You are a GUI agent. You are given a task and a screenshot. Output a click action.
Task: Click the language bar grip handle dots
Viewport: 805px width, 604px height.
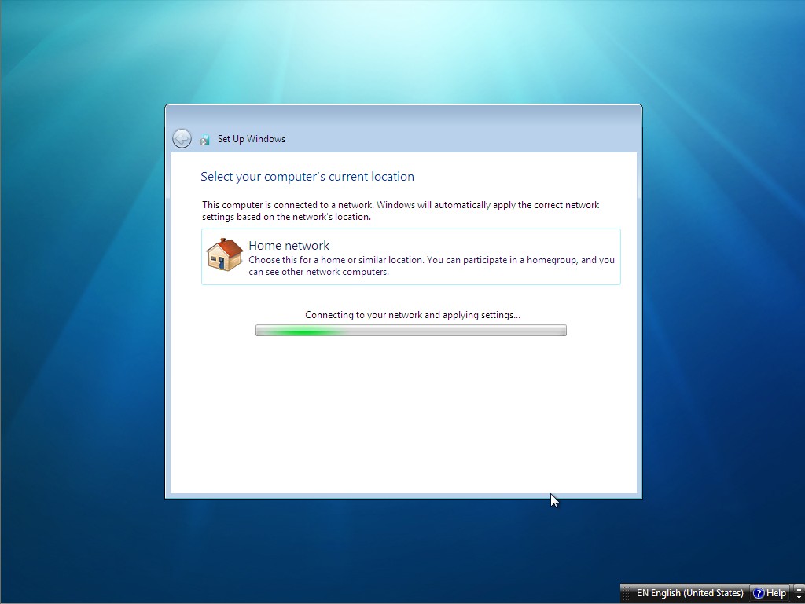click(x=627, y=593)
